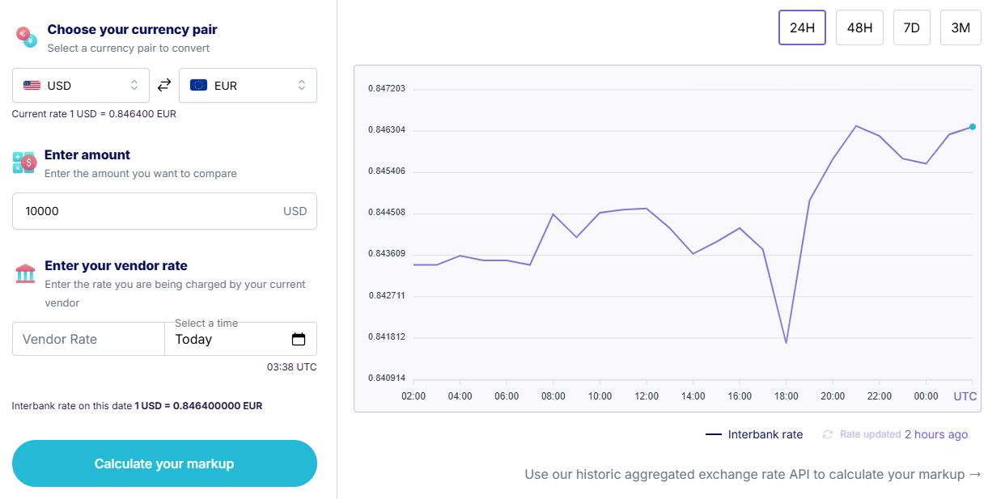Viewport: 1005px width, 499px height.
Task: Click the rate refresh icon near 'Rate updated'
Action: point(827,434)
